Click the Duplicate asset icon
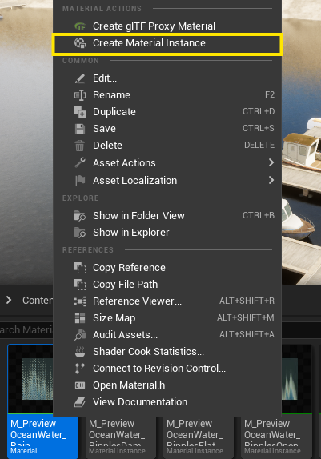 pyautogui.click(x=80, y=112)
